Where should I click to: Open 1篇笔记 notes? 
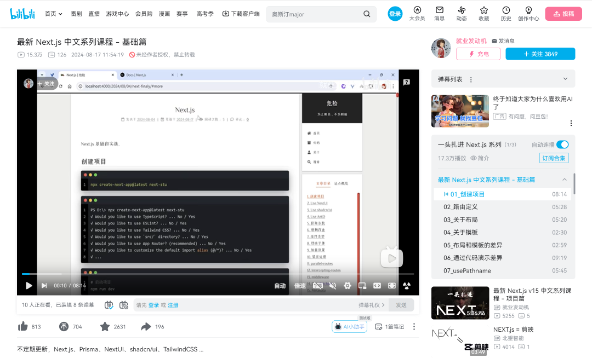point(389,327)
